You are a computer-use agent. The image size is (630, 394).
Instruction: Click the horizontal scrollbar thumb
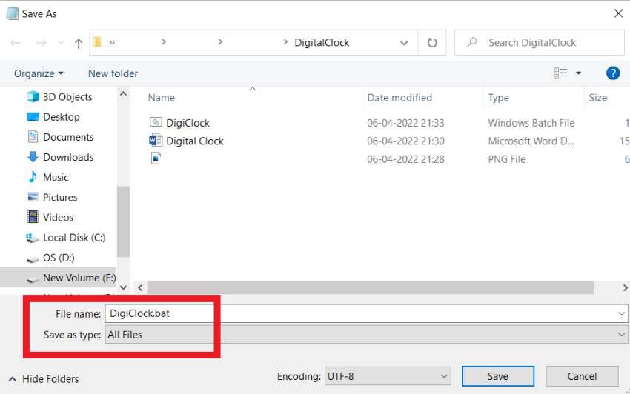[371, 287]
